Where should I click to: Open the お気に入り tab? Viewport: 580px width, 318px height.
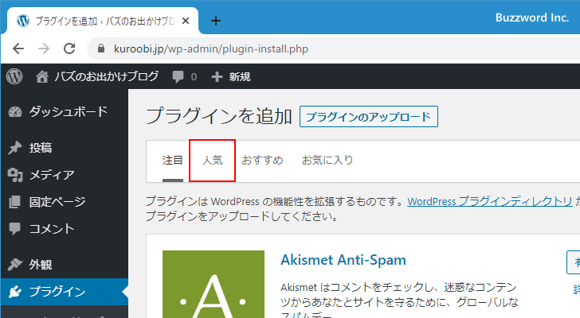(327, 160)
